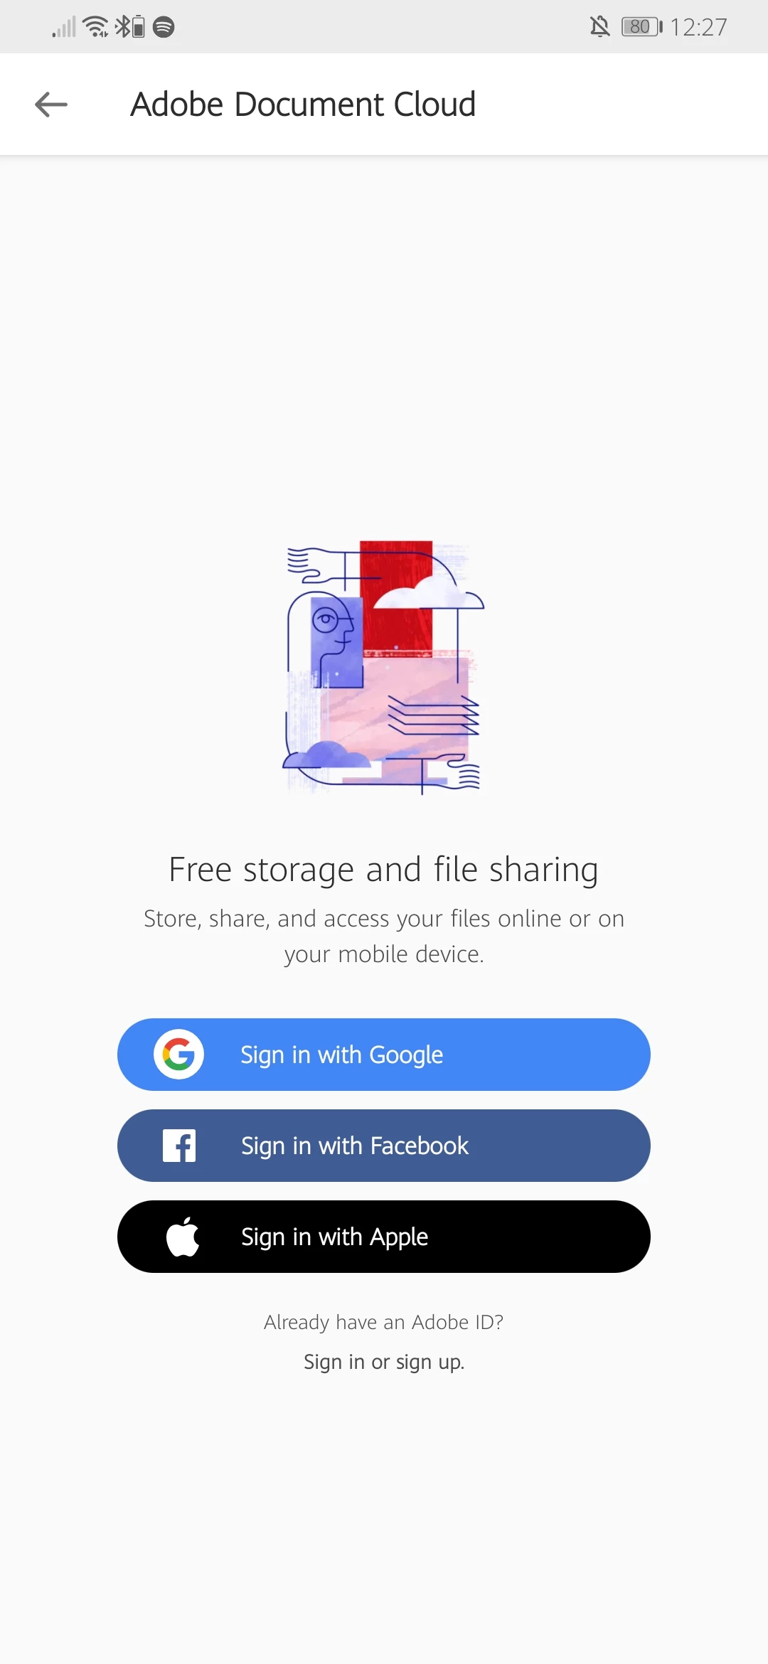Sign in with Google

pyautogui.click(x=384, y=1055)
